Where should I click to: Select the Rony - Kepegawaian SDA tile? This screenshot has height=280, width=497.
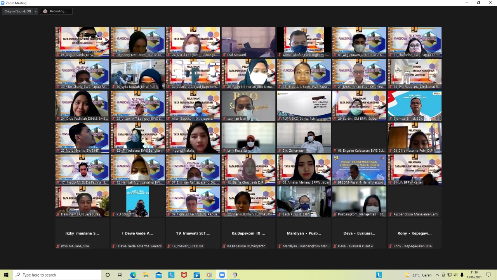click(415, 233)
